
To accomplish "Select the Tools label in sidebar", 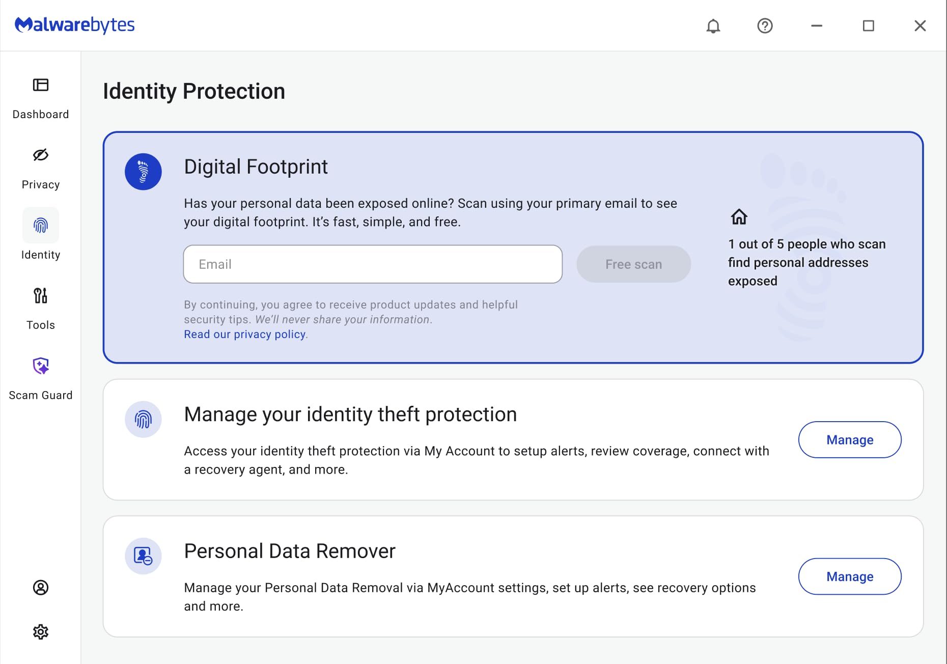I will click(41, 325).
